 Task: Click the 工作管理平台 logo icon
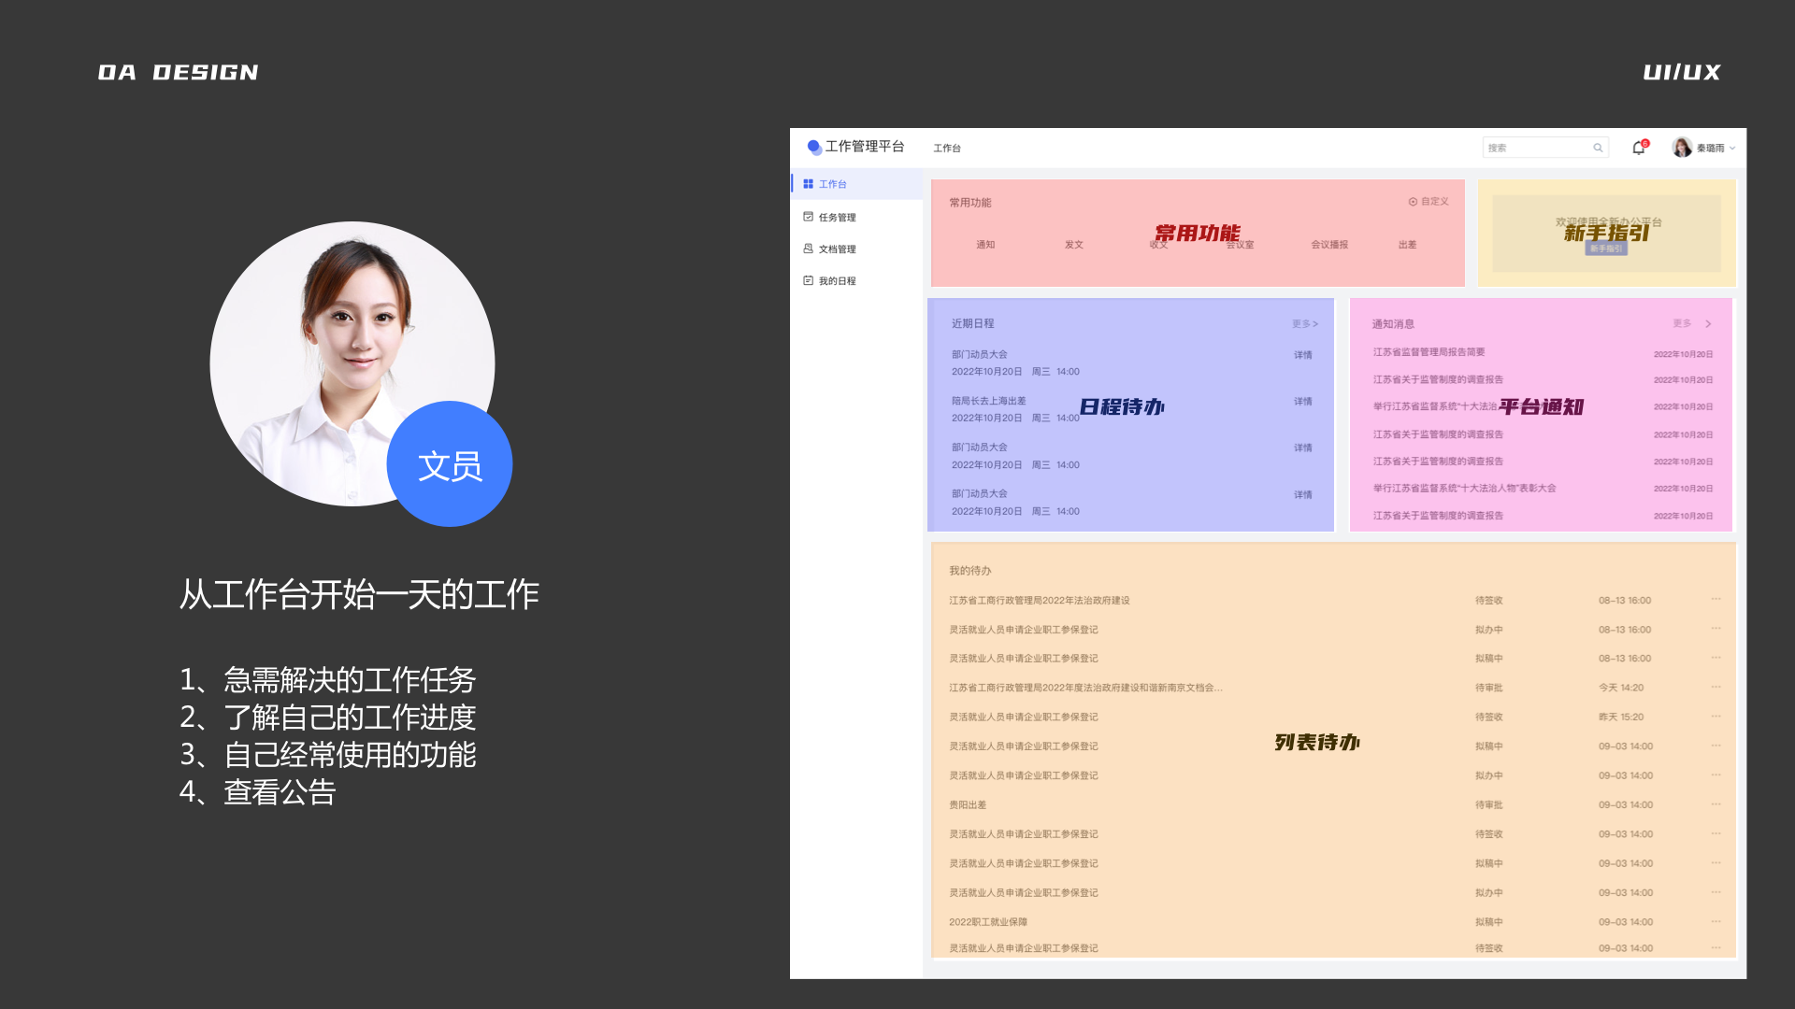coord(814,147)
